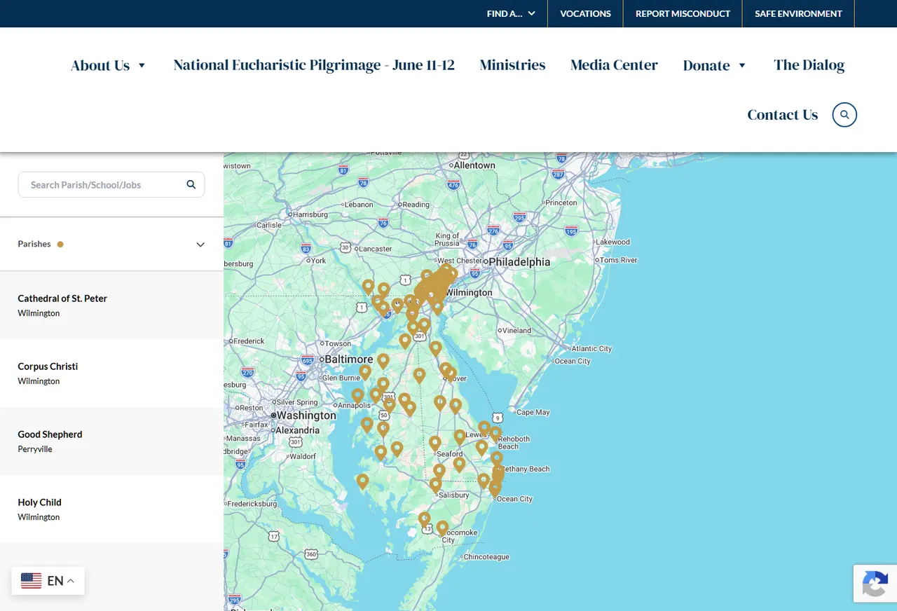Click the reCAPTCHA badge icon
The width and height of the screenshot is (897, 611).
(875, 584)
